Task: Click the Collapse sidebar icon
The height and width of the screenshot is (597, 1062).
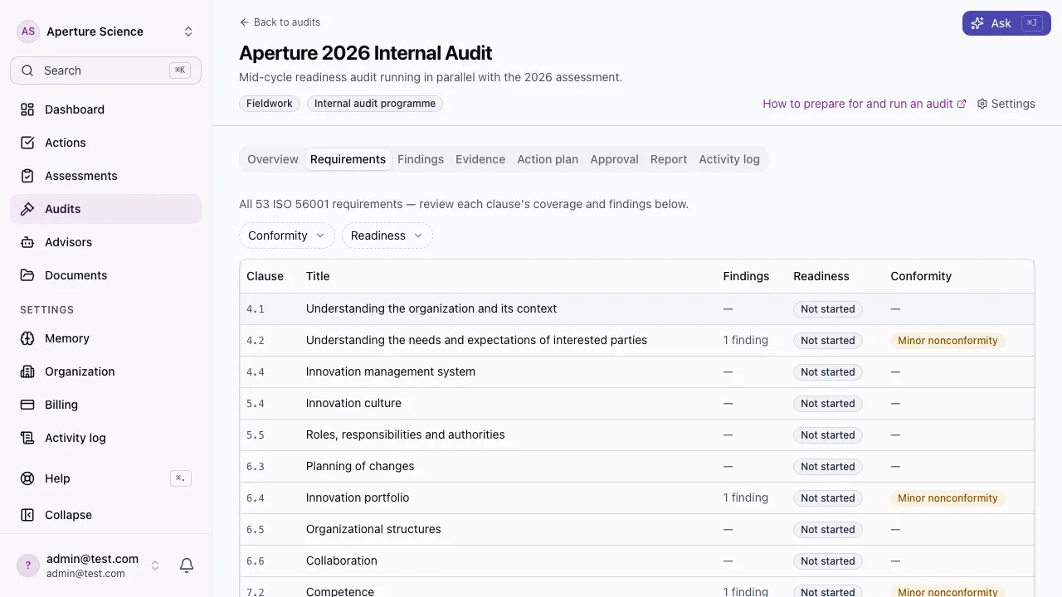Action: 27,515
